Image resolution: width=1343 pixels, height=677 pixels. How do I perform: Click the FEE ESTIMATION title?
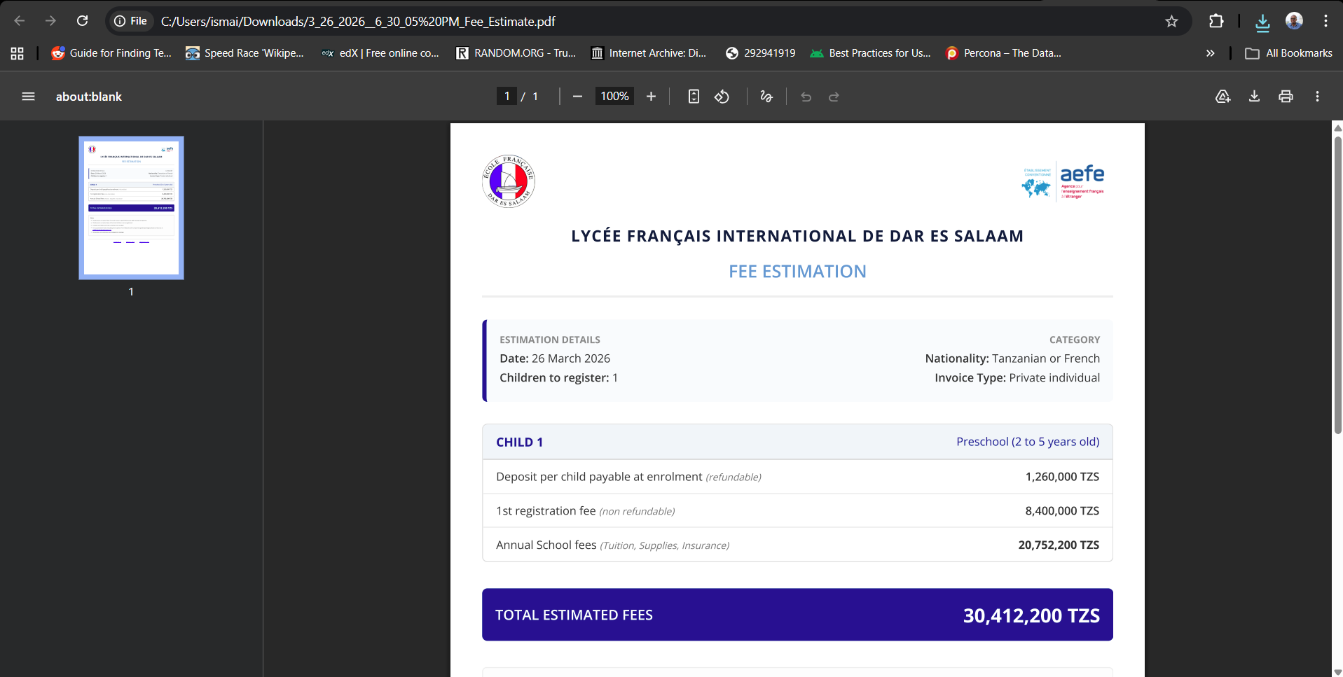(x=797, y=272)
